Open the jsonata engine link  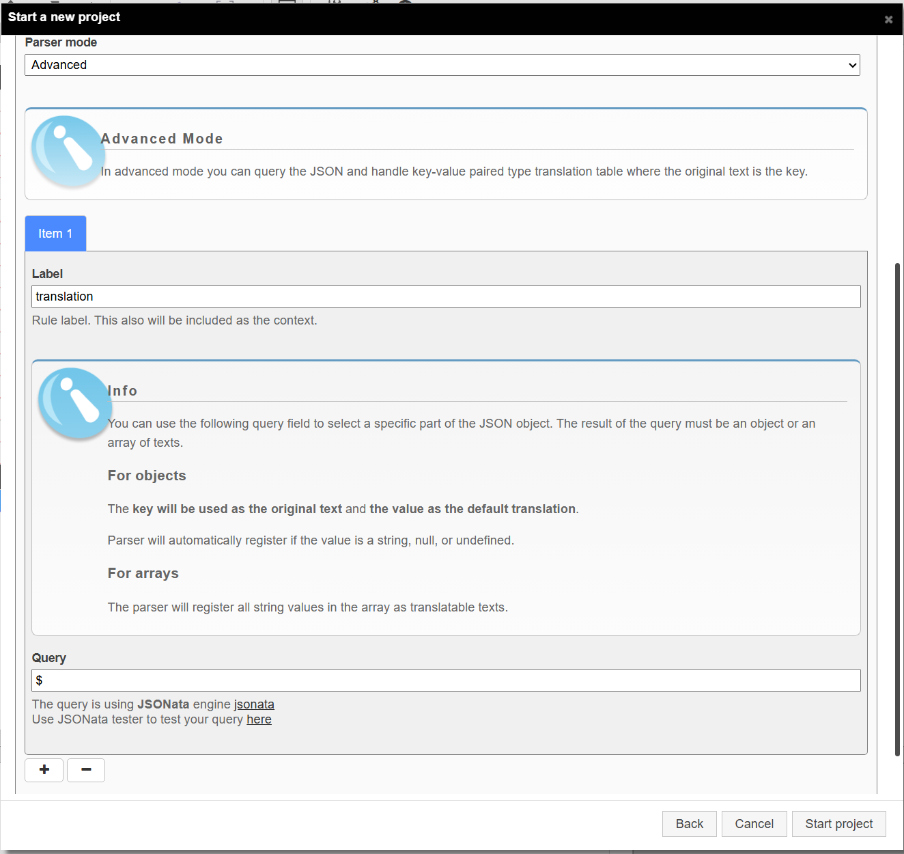254,704
